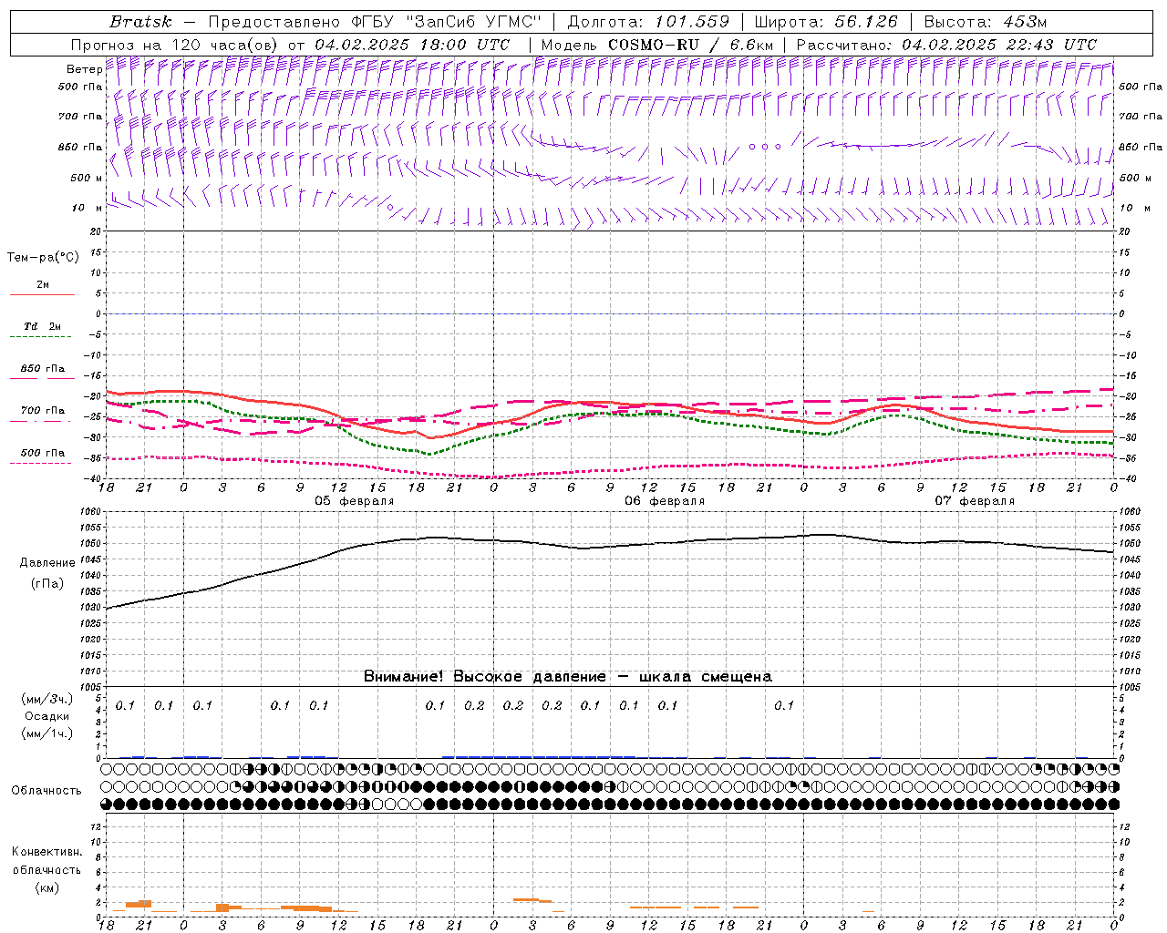Click the Ветер wind section label

[84, 69]
